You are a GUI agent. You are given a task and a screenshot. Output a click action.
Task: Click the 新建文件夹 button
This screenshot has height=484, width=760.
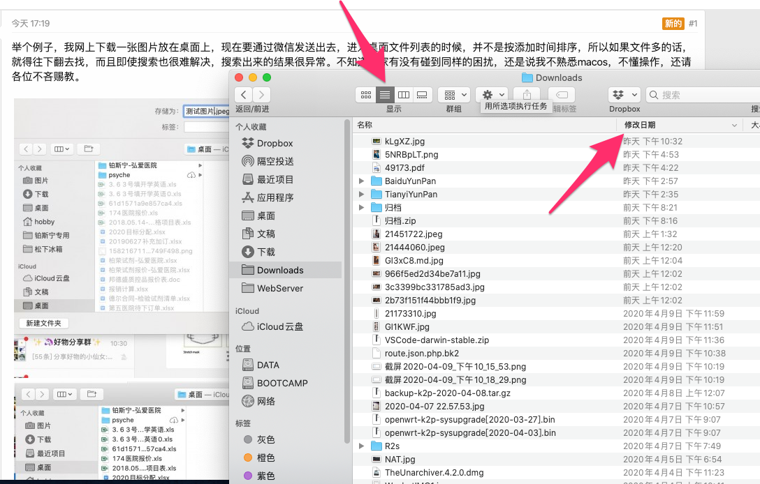point(43,324)
